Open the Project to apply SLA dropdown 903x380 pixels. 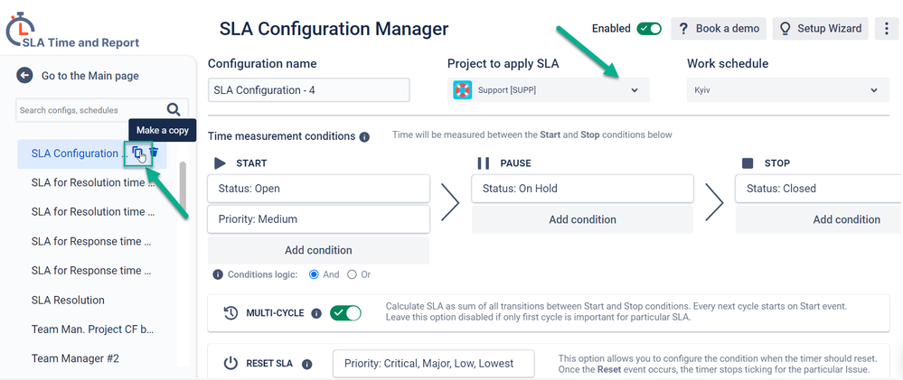click(549, 90)
